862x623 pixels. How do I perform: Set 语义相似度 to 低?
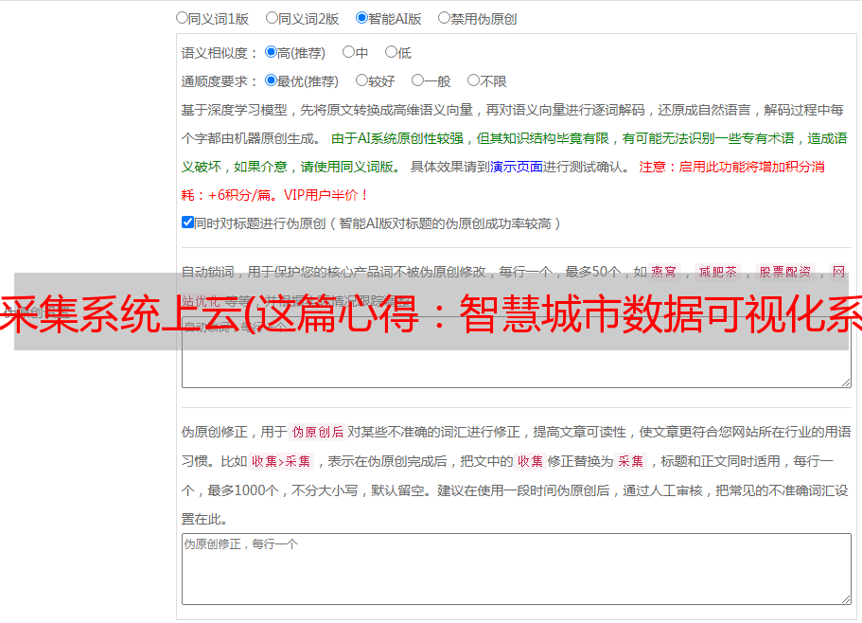pos(391,52)
